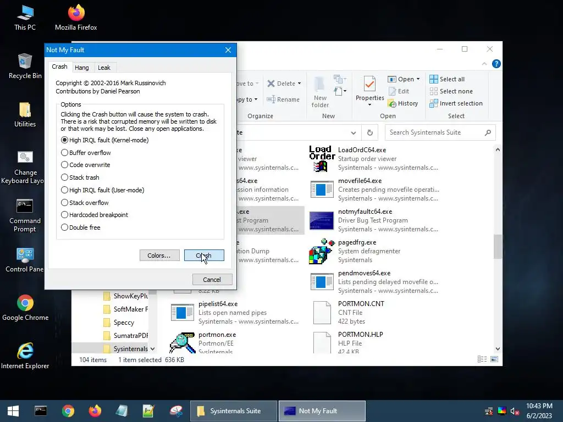The width and height of the screenshot is (563, 422).
Task: Click the Edit ribbon command
Action: point(399,91)
